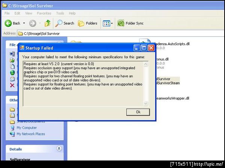Image resolution: width=225 pixels, height=168 pixels.
Task: Toggle the Folders pane button
Action: 87,23
